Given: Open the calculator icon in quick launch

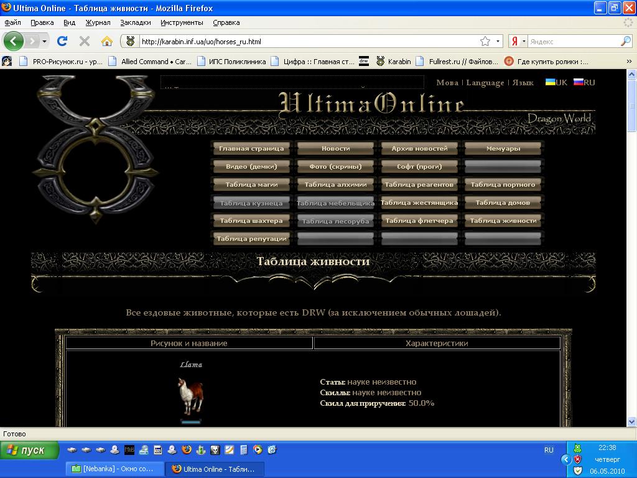Looking at the screenshot, I should pos(243,450).
